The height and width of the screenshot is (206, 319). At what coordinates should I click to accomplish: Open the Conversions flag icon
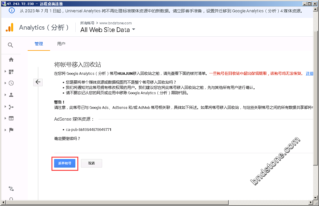pyautogui.click(x=11, y=130)
